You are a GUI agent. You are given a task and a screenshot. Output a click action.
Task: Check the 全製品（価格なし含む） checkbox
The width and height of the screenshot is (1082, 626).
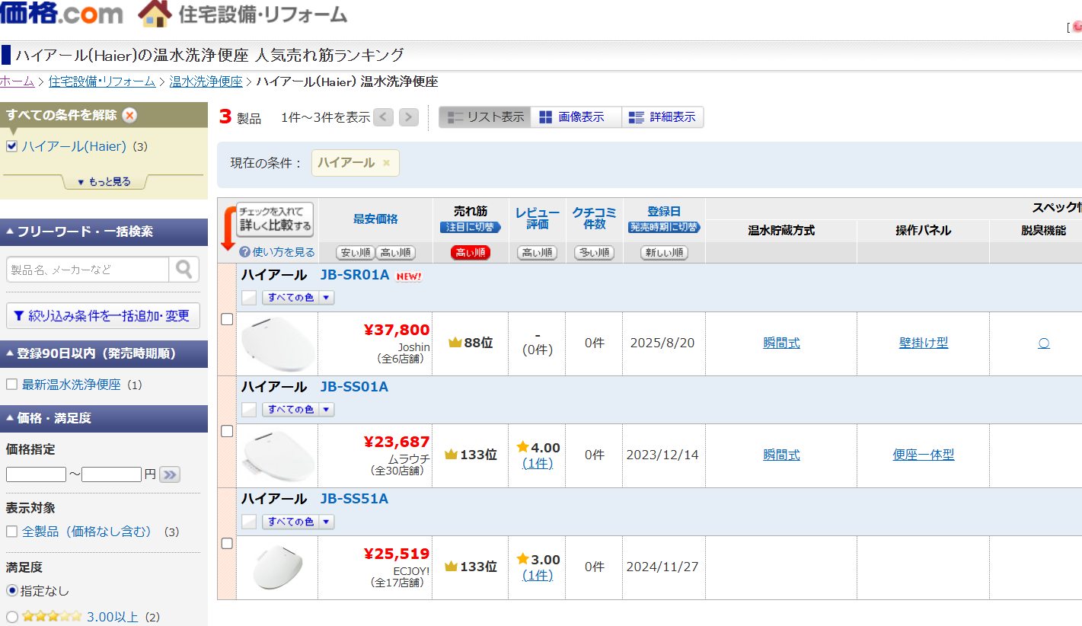tap(11, 532)
